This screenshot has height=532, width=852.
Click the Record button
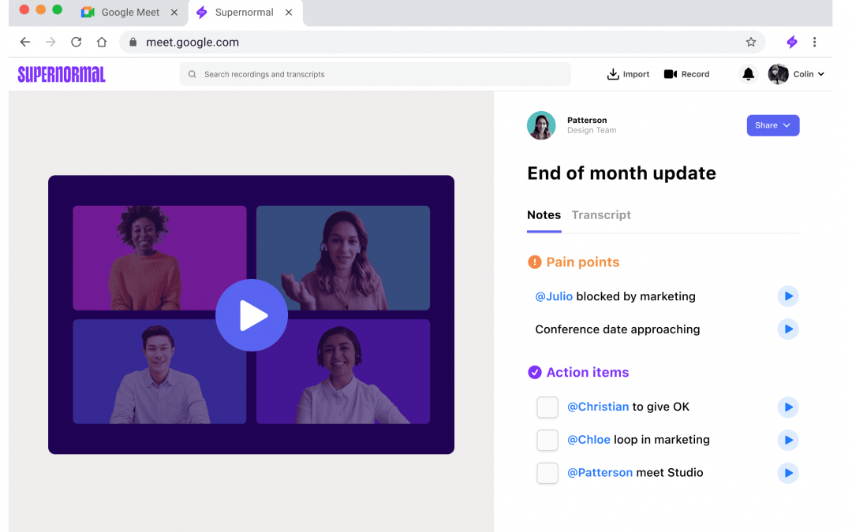(x=686, y=74)
